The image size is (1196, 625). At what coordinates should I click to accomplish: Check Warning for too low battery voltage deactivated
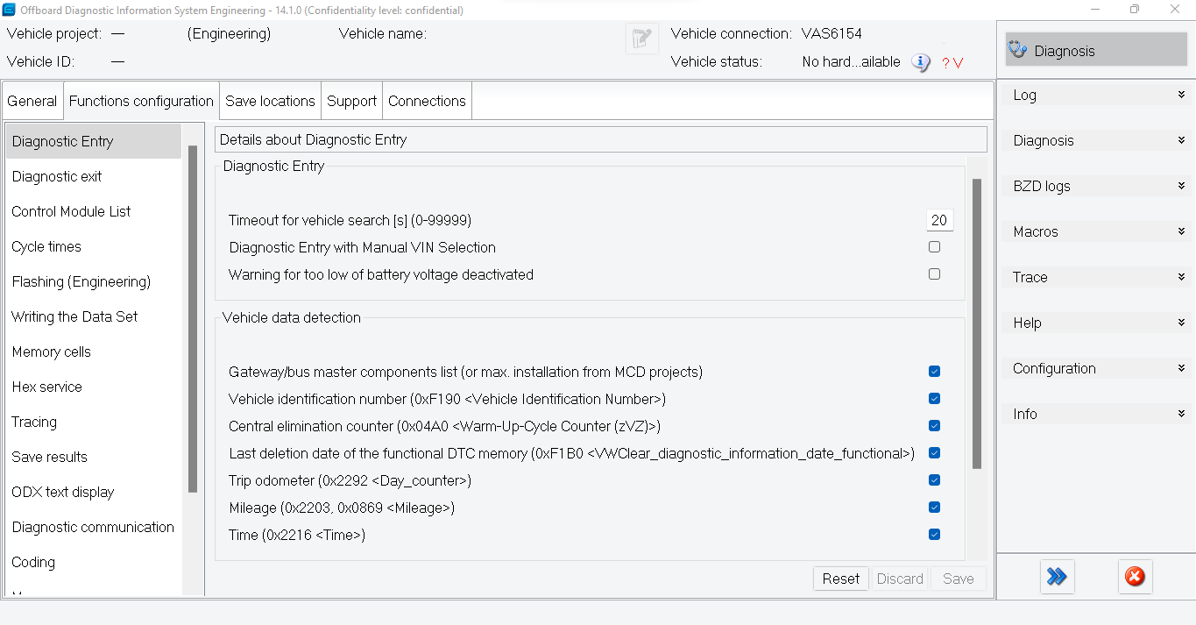click(x=934, y=273)
